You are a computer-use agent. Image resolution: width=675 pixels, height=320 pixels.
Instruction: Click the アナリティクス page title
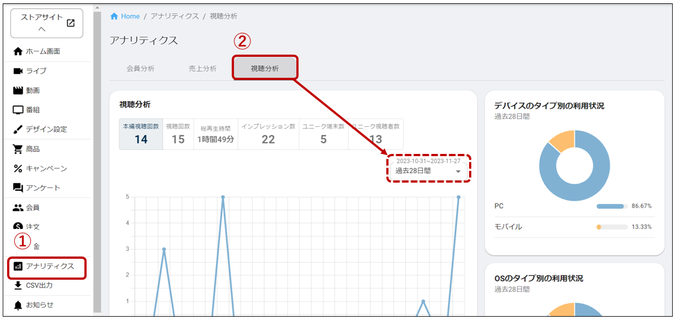click(x=144, y=41)
